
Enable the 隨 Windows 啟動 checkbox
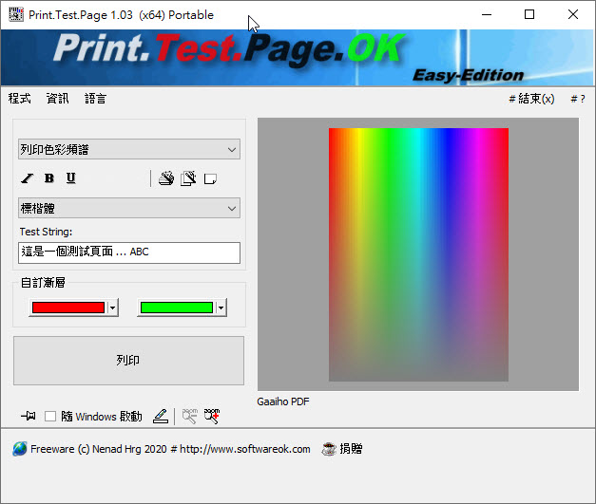(50, 417)
